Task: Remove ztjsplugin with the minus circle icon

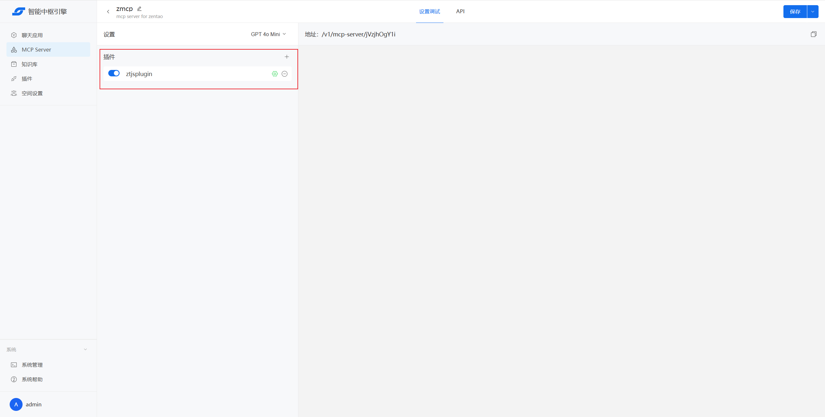Action: 285,74
